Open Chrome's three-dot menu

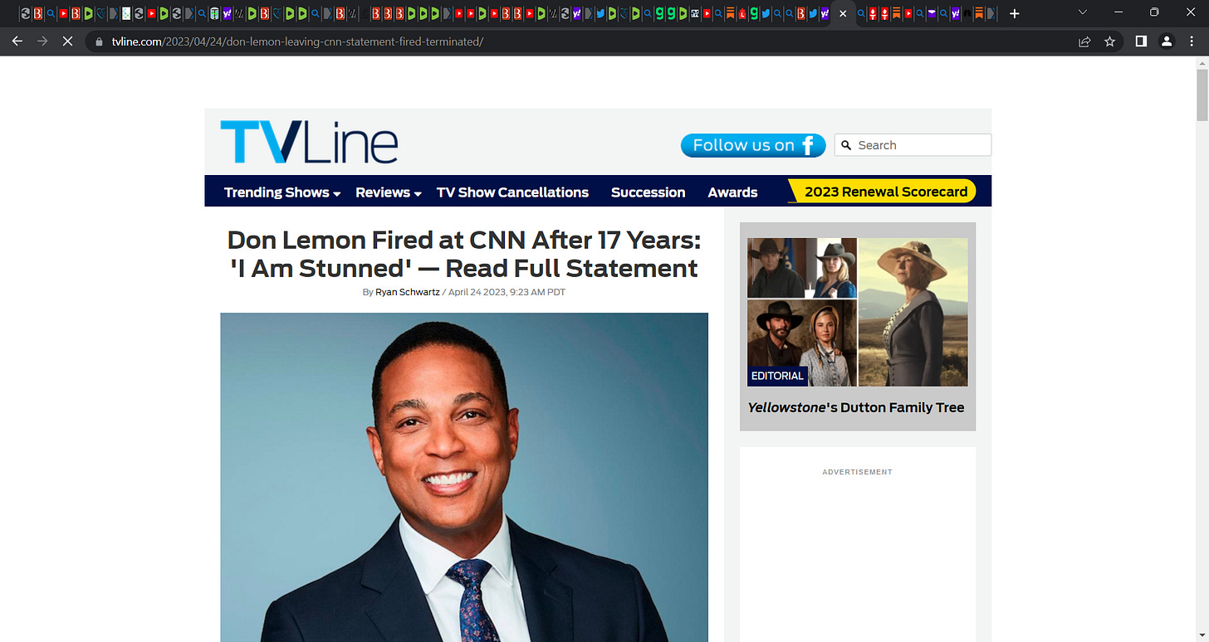point(1192,41)
